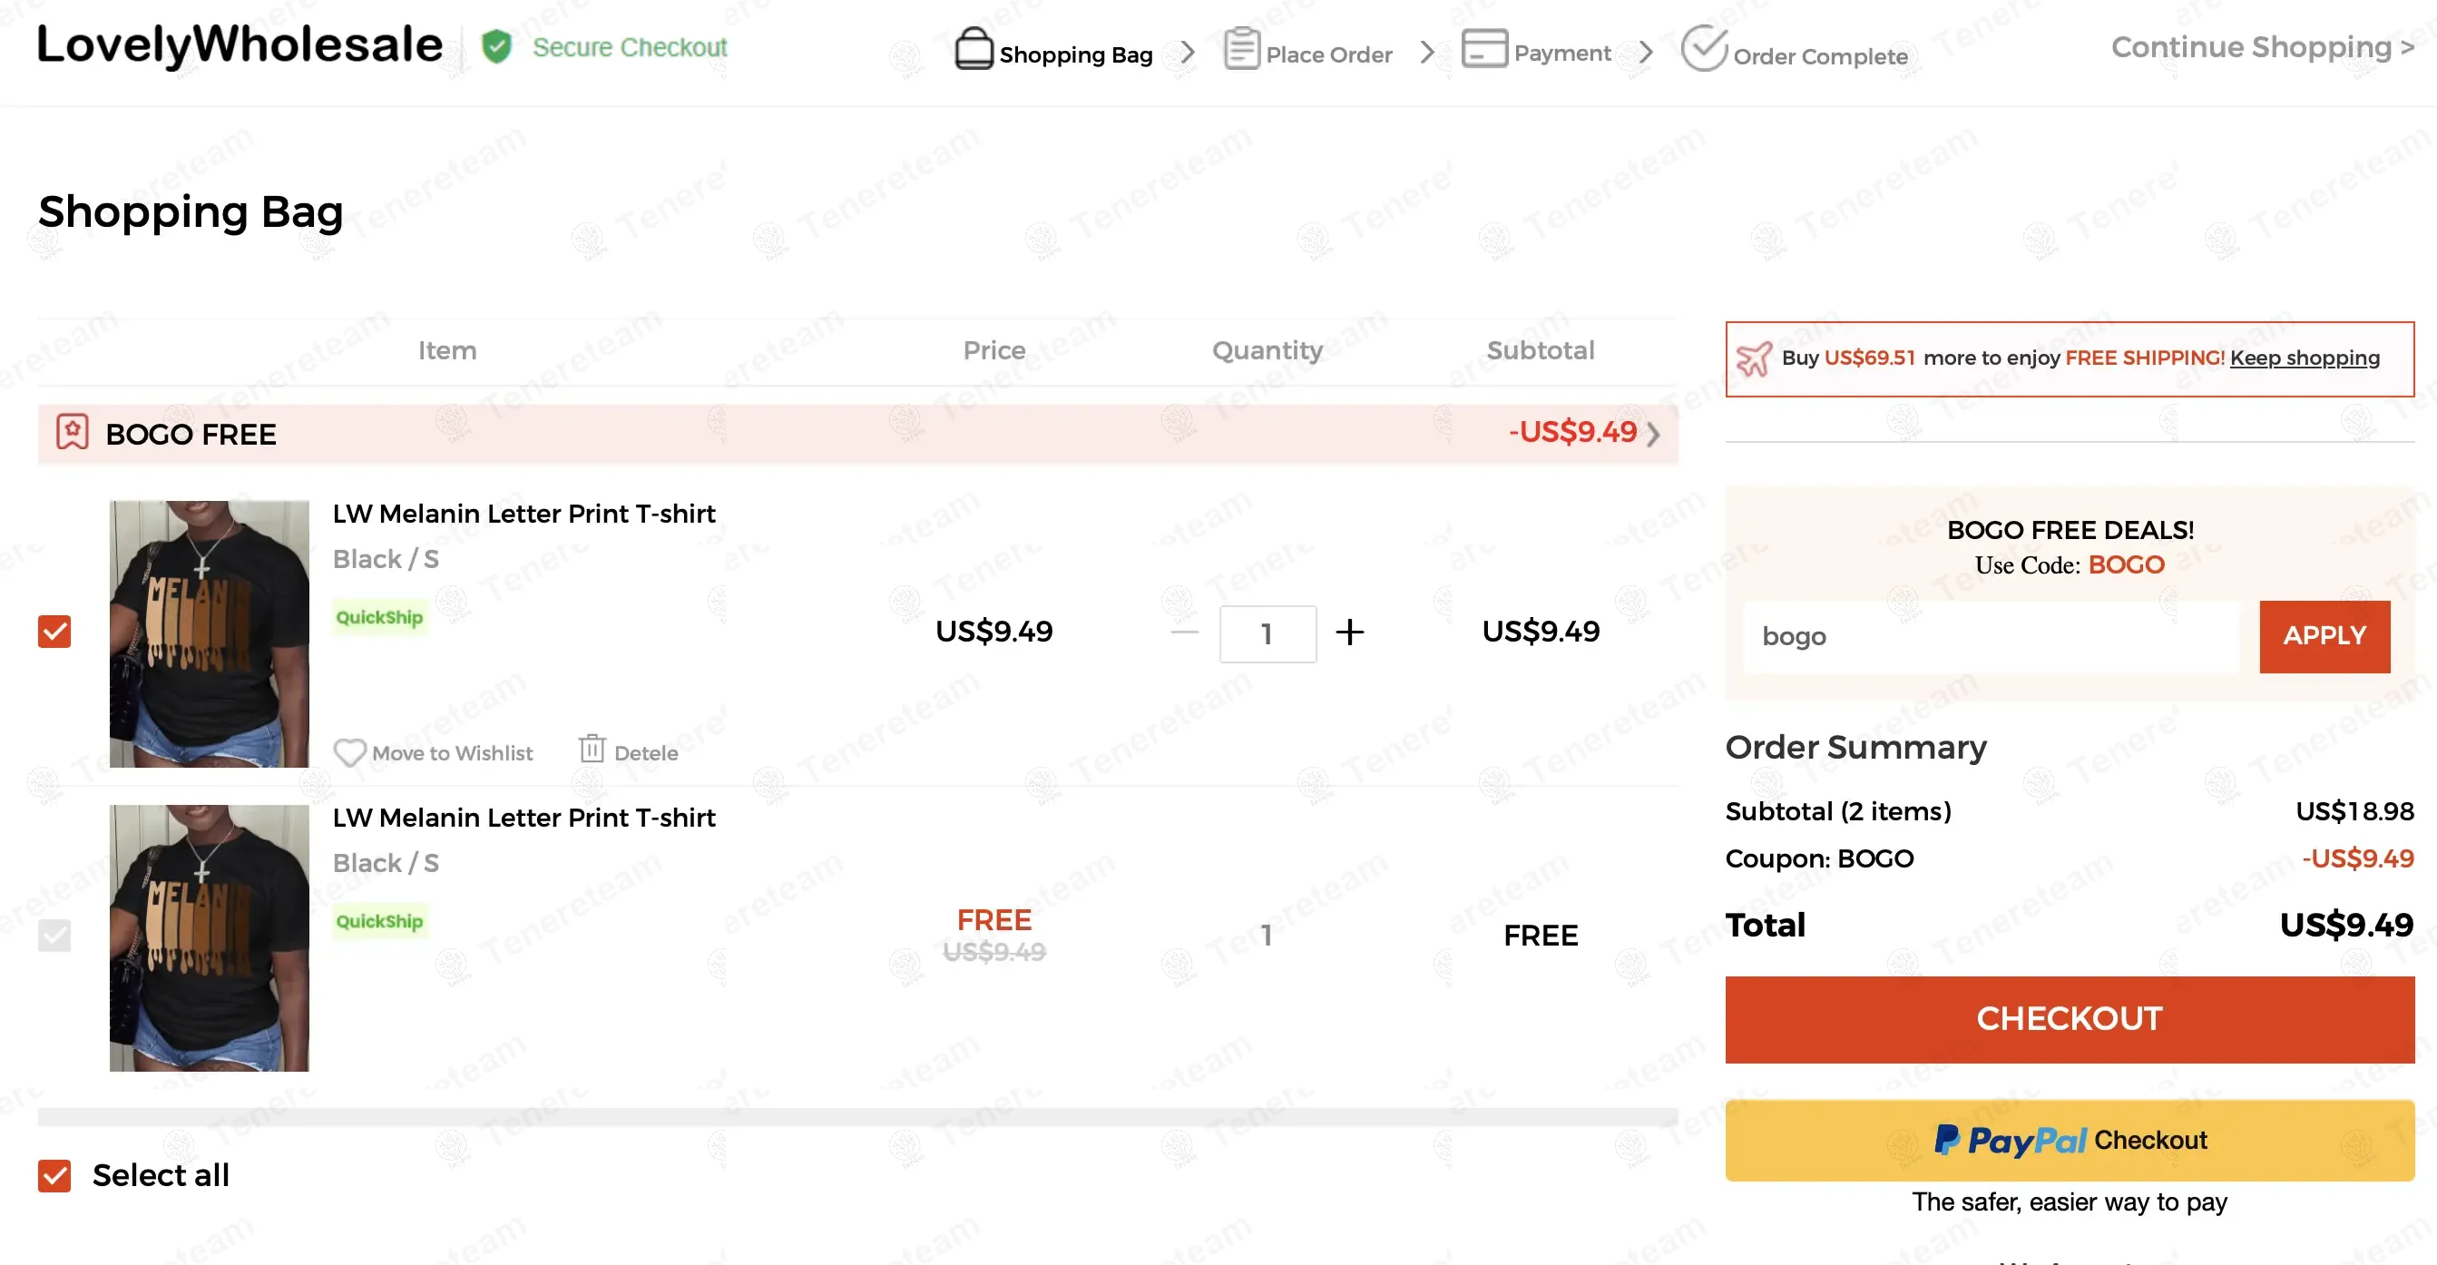The height and width of the screenshot is (1265, 2437).
Task: Click the free item's QuickShip badge
Action: (x=379, y=920)
